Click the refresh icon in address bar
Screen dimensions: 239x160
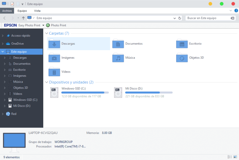[x=180, y=18]
